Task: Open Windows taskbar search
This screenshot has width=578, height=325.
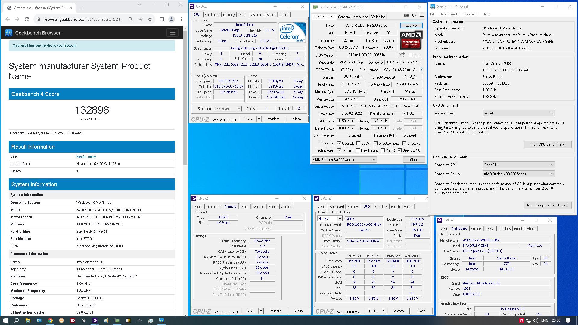Action: click(16, 320)
